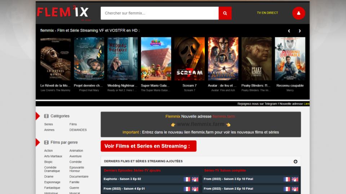Viewport: 346px width, 194px height.
Task: Open the Scream 7 poster thumbnail
Action: click(190, 59)
